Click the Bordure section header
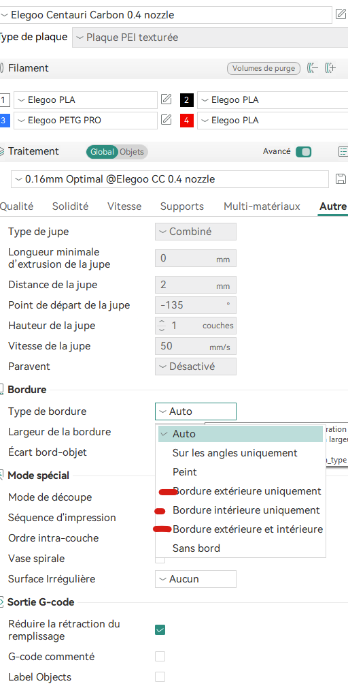 pyautogui.click(x=27, y=390)
